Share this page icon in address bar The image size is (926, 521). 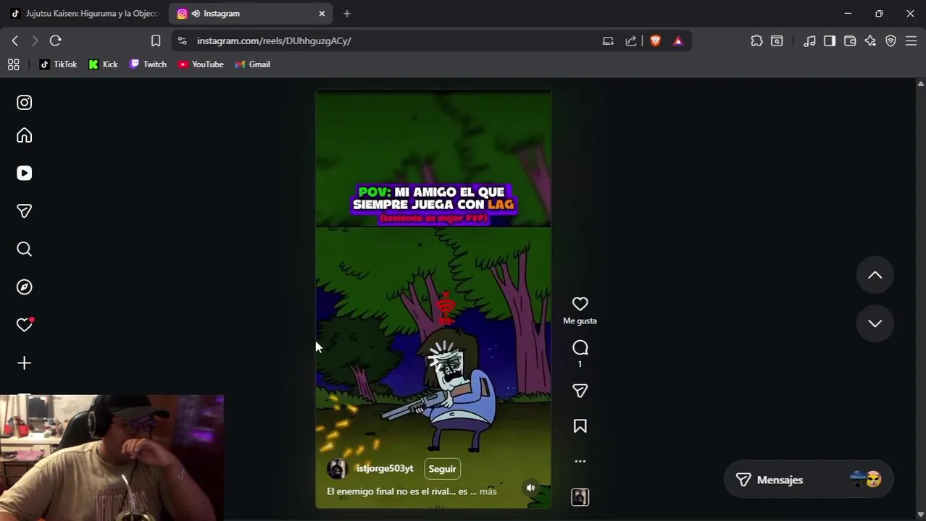[x=631, y=41]
